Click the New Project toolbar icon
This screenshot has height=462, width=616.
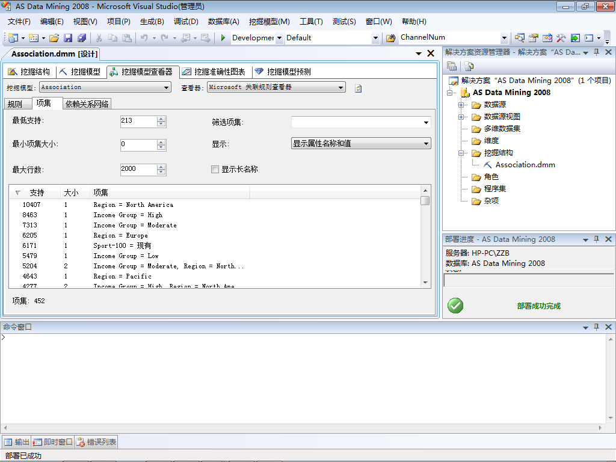click(x=13, y=38)
